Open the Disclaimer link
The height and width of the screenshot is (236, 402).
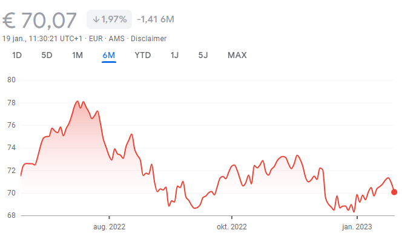click(149, 39)
